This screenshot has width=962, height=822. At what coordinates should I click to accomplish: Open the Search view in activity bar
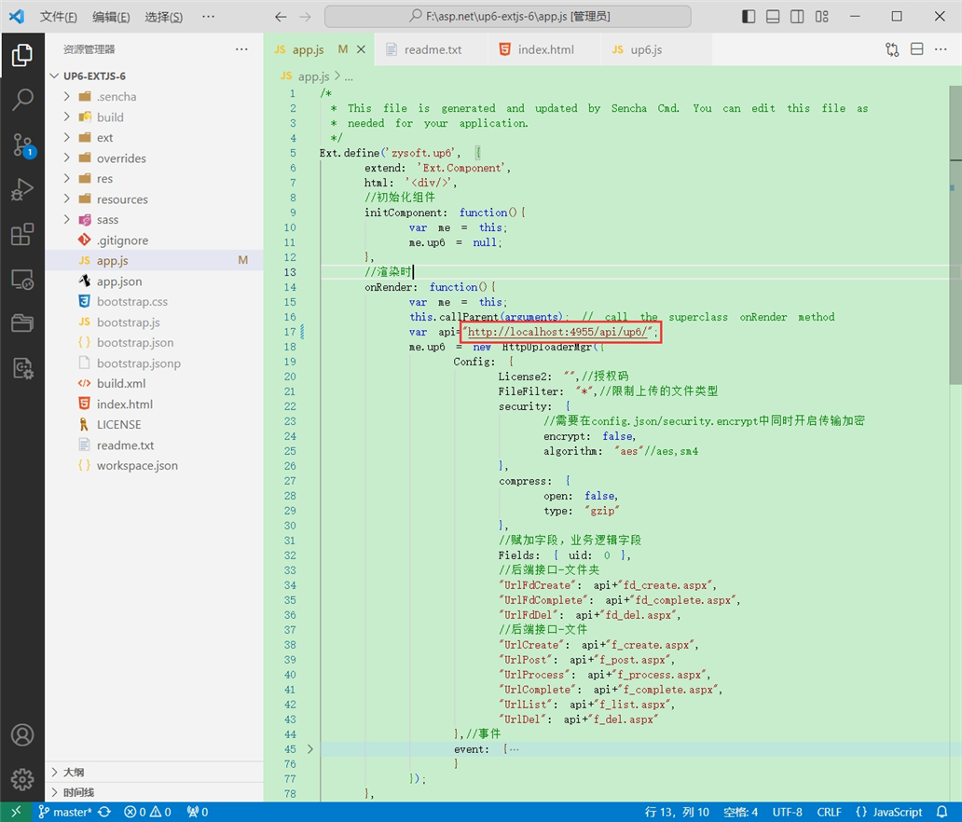[22, 100]
